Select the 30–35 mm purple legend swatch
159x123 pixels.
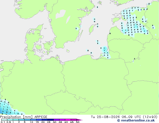click(56, 120)
